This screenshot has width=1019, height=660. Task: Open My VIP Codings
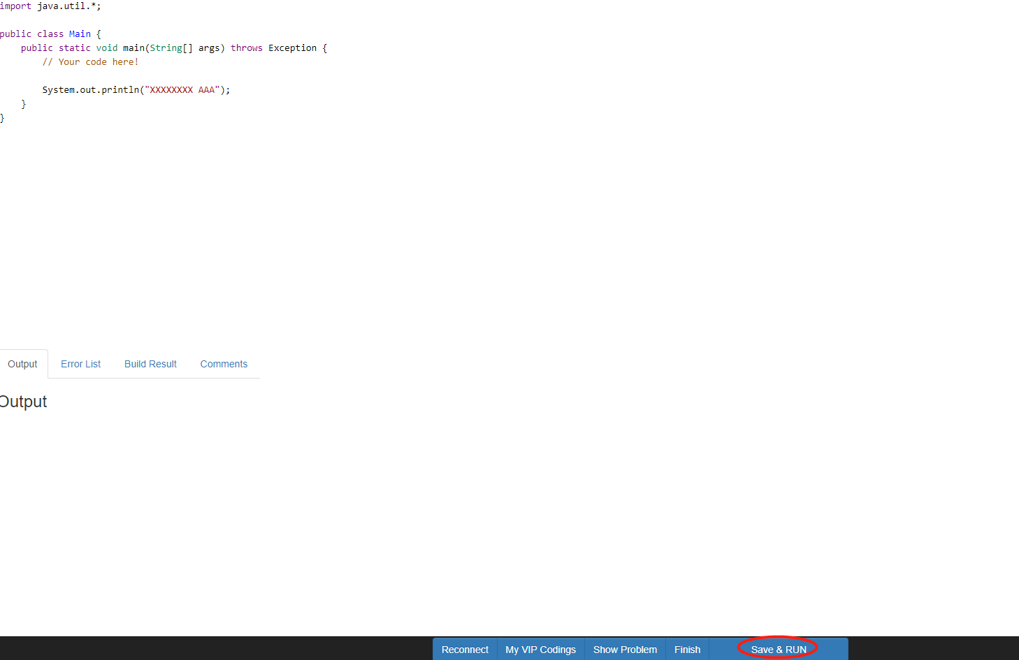point(541,650)
